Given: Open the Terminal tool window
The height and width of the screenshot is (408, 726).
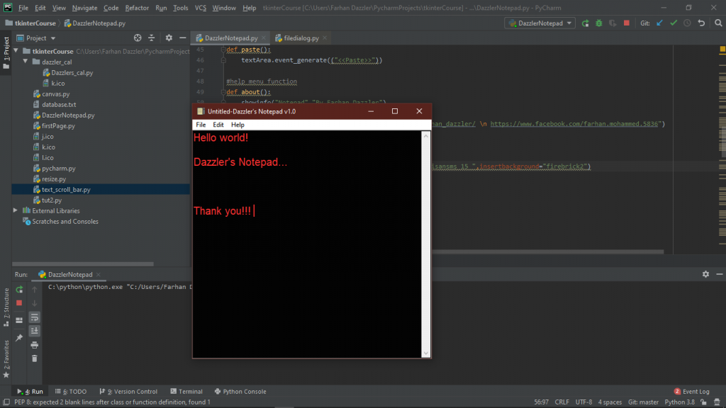Looking at the screenshot, I should coord(186,391).
